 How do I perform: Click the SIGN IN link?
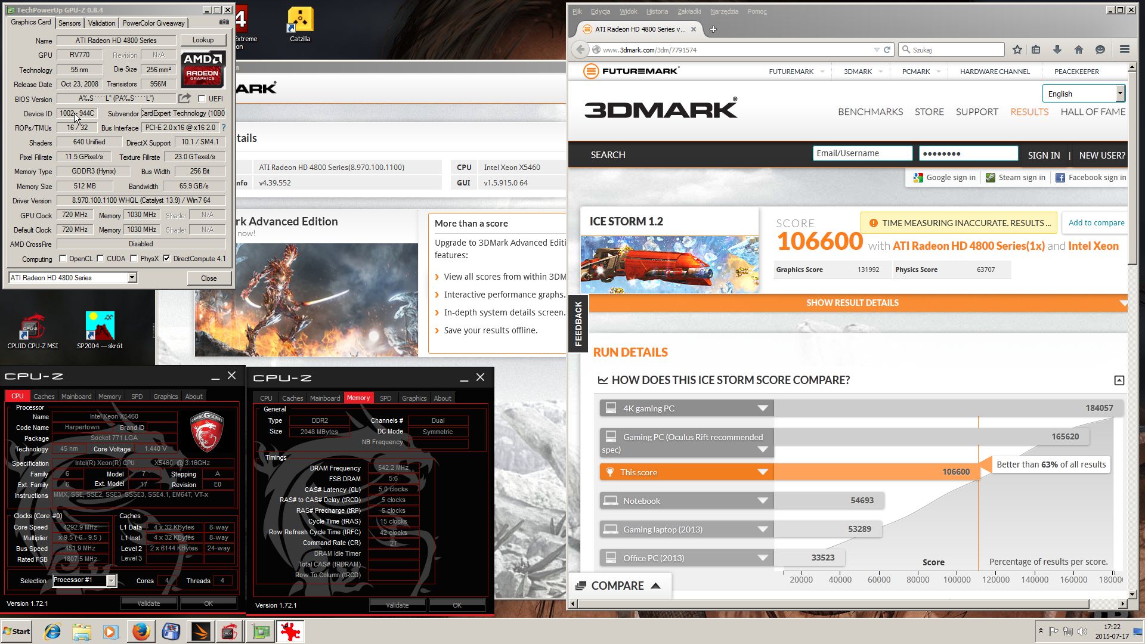point(1044,155)
